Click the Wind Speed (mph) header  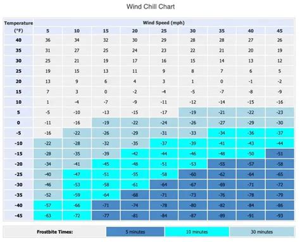pos(164,23)
